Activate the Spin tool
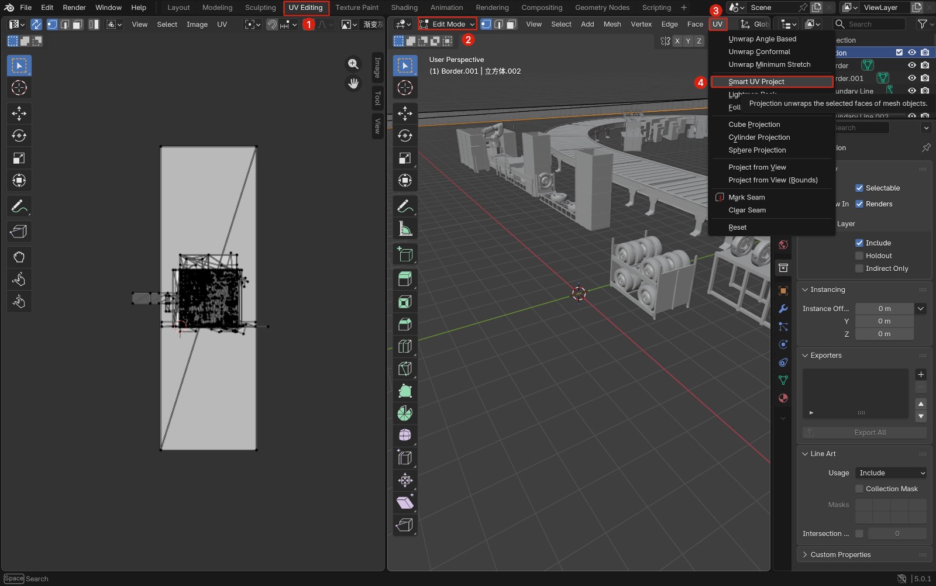 [405, 413]
